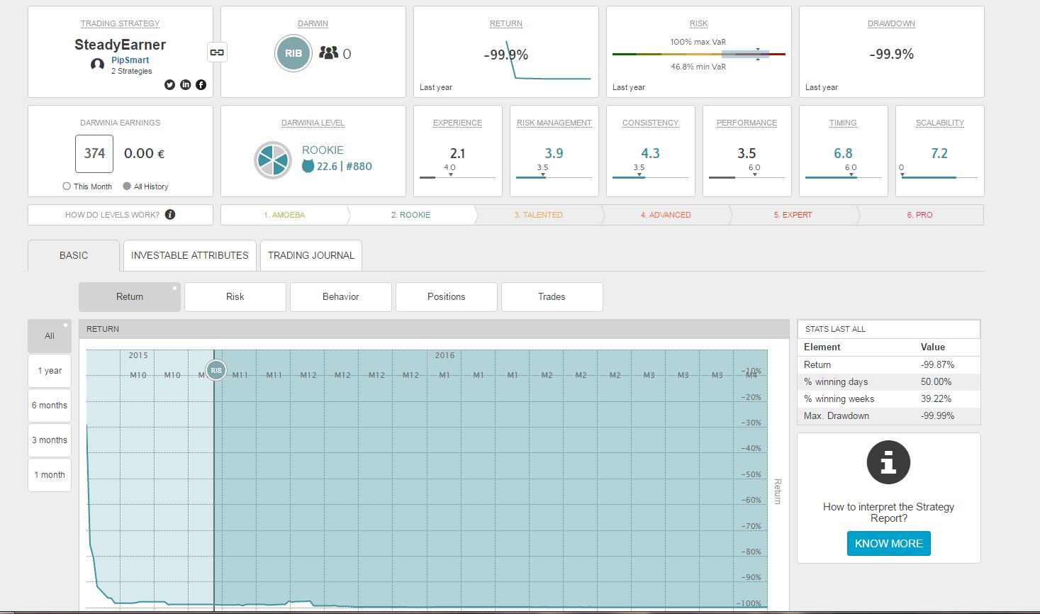Click the 5. Expert level step
Image resolution: width=1040 pixels, height=614 pixels.
click(793, 215)
